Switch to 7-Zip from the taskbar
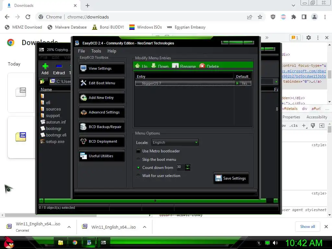Viewport: 332px width, 249px height. tap(103, 243)
